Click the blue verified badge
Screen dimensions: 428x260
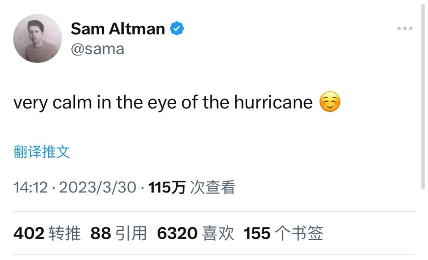point(177,28)
